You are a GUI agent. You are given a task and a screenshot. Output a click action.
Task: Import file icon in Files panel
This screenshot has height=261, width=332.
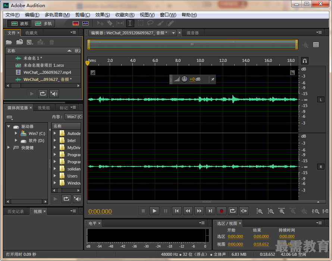pos(19,42)
